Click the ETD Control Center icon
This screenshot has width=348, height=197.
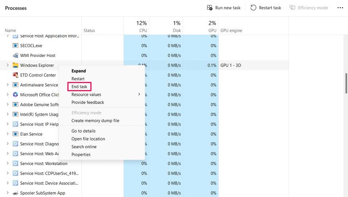[16, 75]
